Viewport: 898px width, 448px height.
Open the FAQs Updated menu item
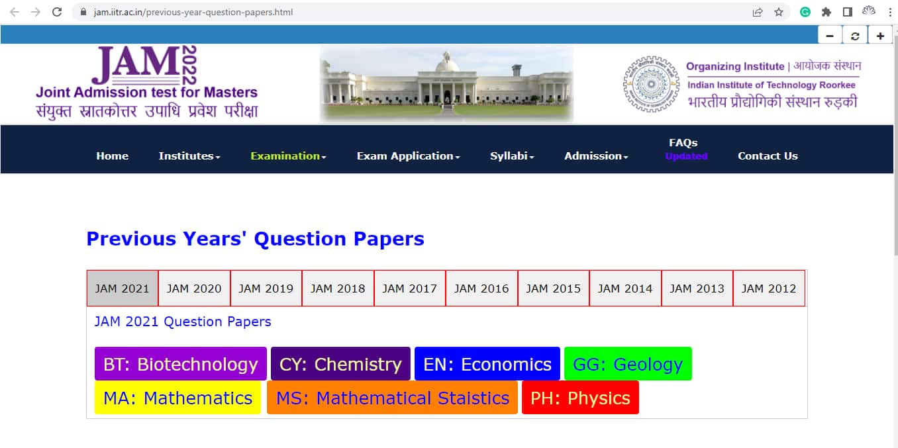pos(686,150)
